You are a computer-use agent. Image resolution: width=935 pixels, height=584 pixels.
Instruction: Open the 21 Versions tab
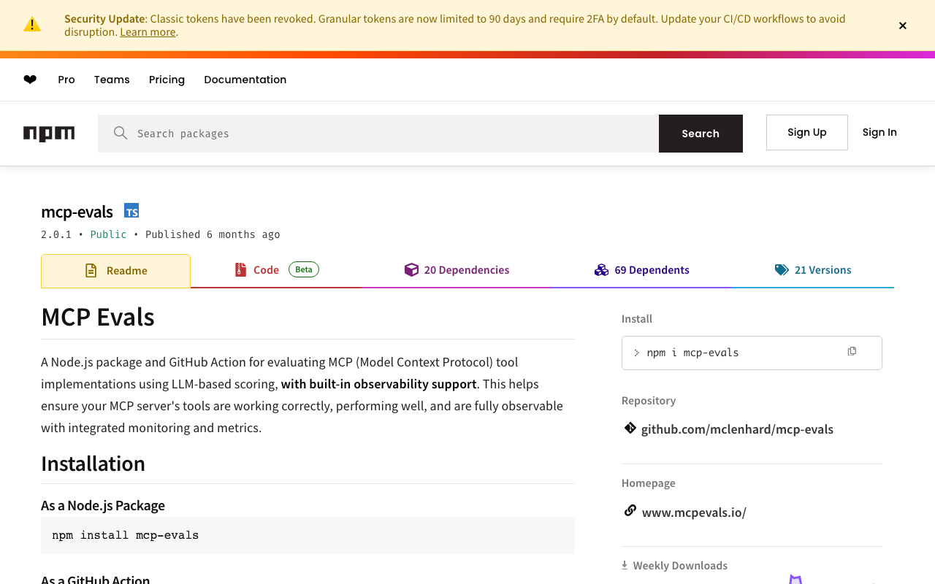813,270
